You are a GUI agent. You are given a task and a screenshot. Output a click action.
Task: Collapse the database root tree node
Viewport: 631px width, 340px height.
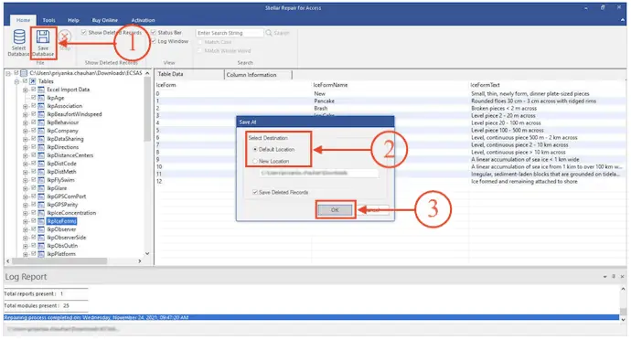[8, 73]
